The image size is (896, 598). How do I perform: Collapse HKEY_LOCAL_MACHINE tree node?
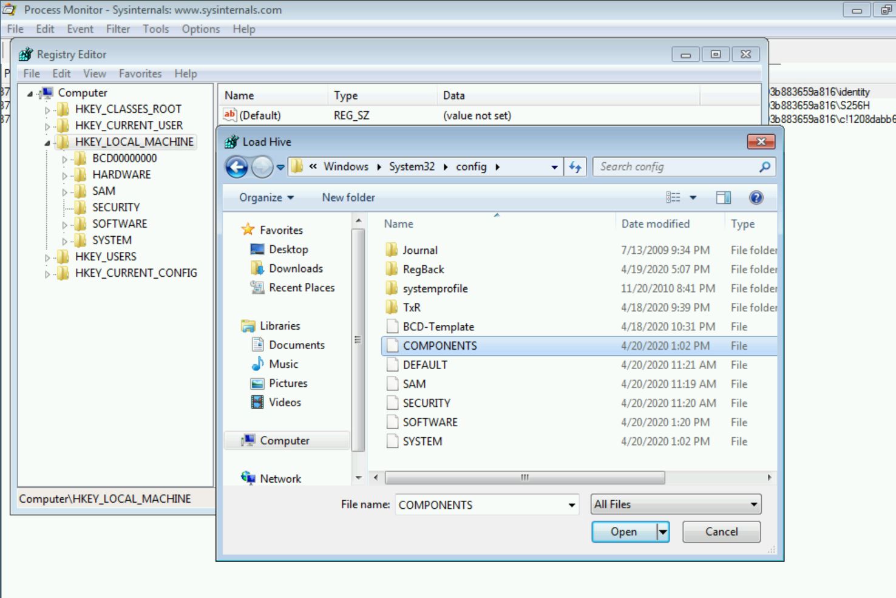[x=48, y=143]
